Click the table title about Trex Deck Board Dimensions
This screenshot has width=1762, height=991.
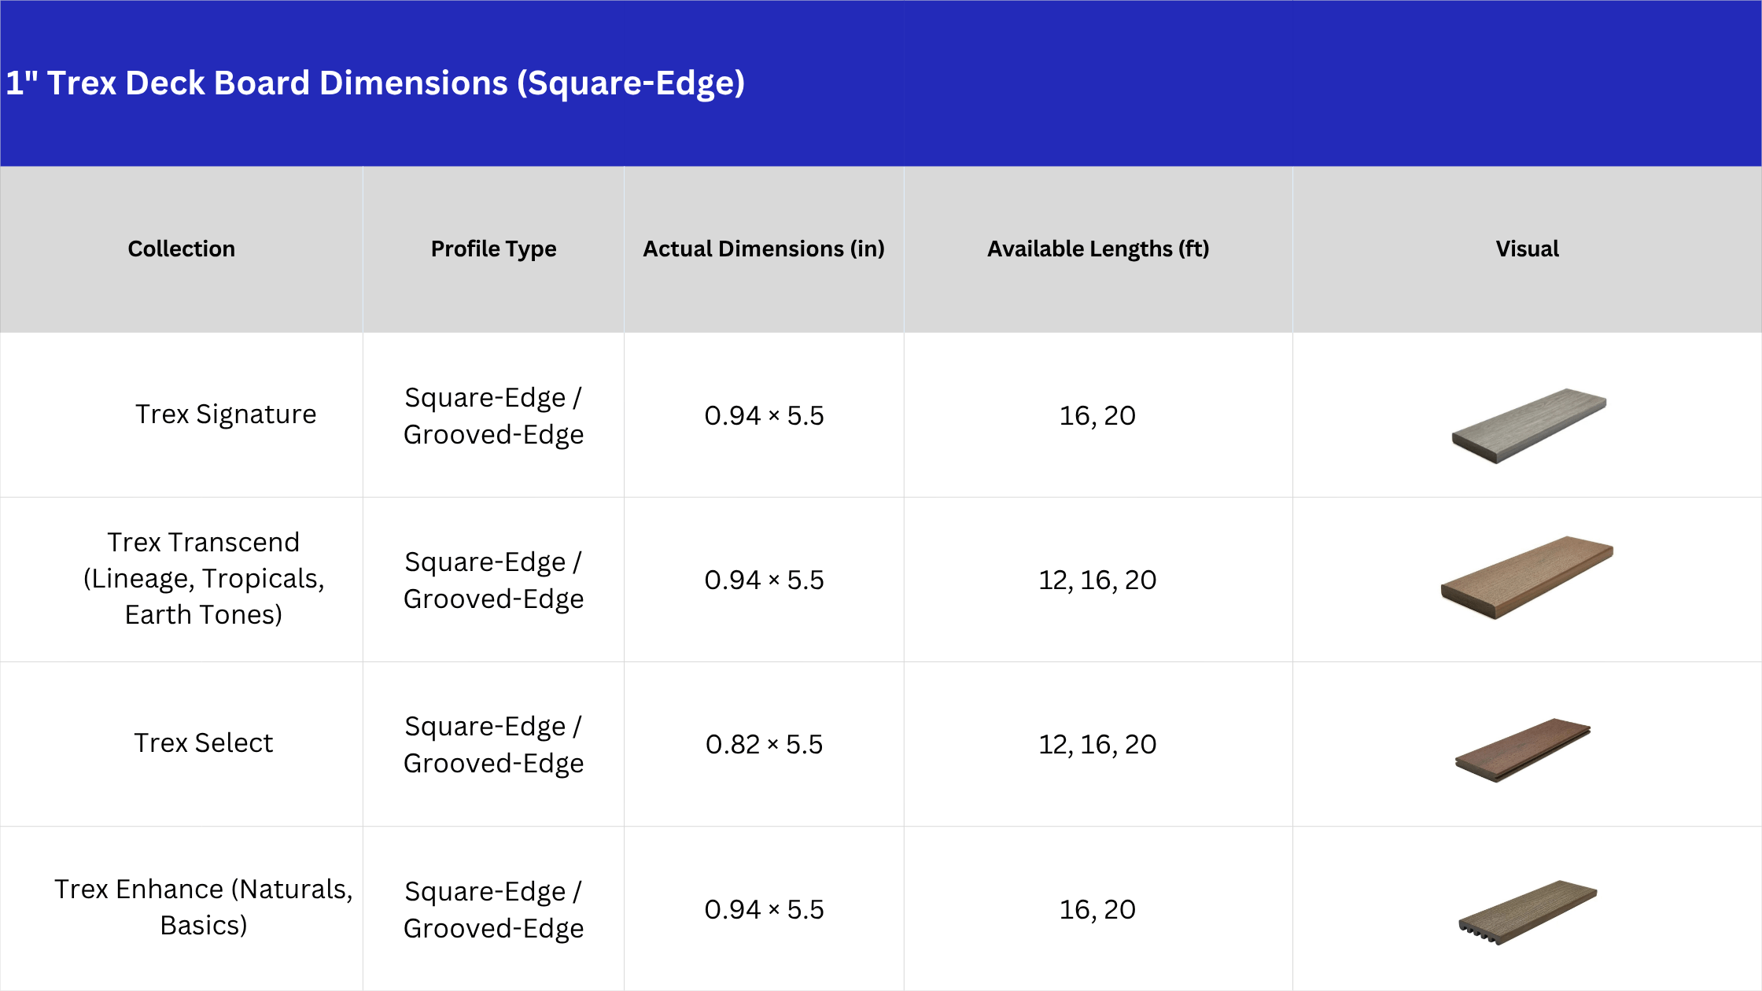[x=375, y=83]
